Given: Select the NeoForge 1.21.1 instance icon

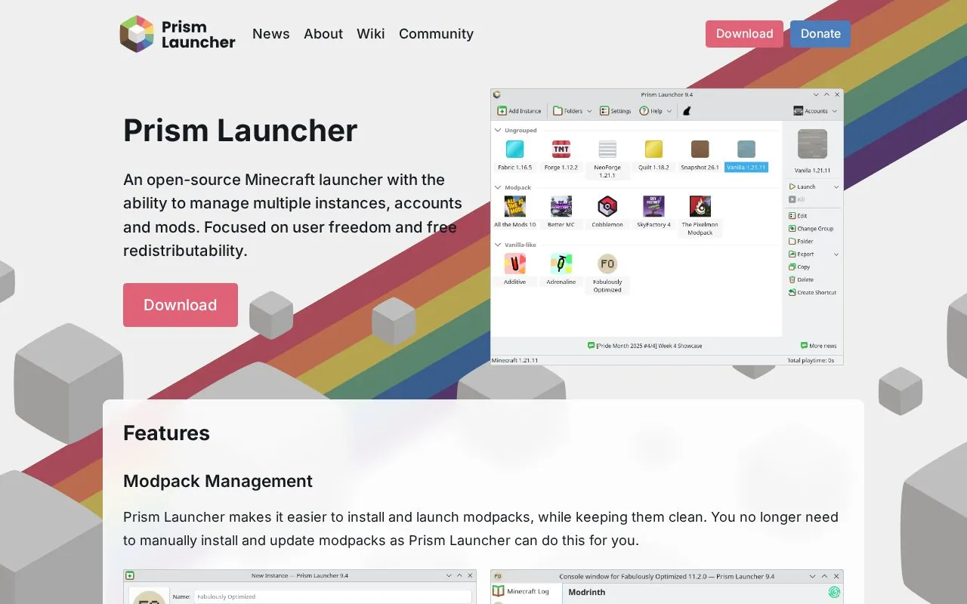Looking at the screenshot, I should tap(607, 149).
